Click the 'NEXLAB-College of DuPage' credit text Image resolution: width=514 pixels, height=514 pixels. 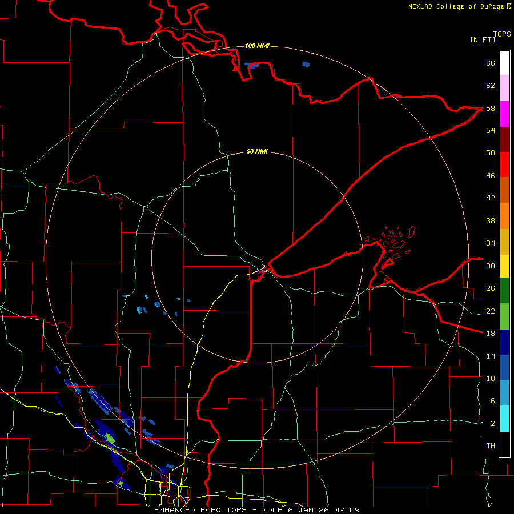pos(457,6)
